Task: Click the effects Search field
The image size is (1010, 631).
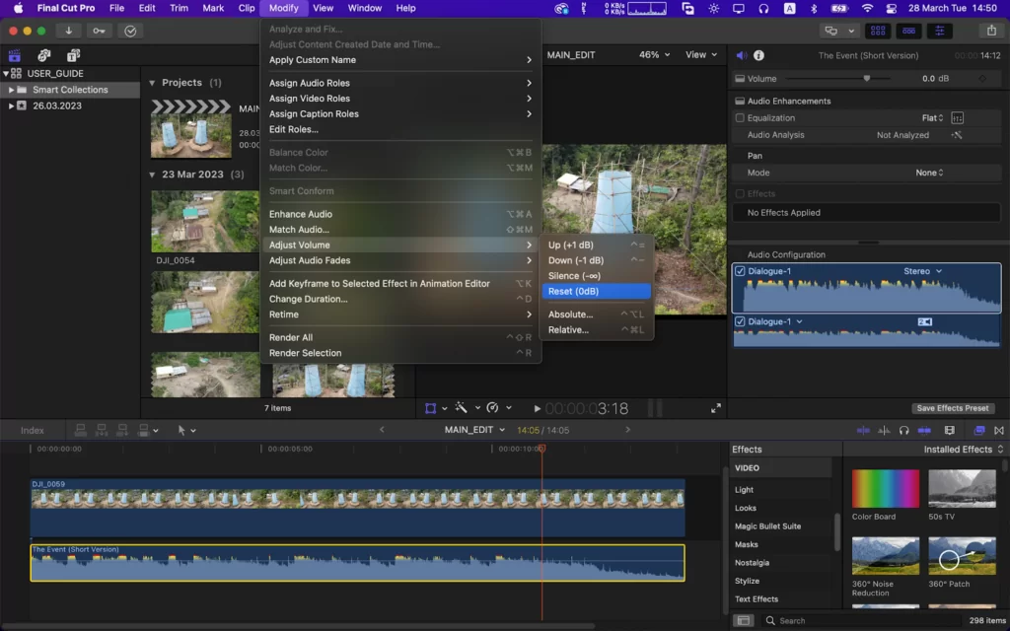Action: 863,621
